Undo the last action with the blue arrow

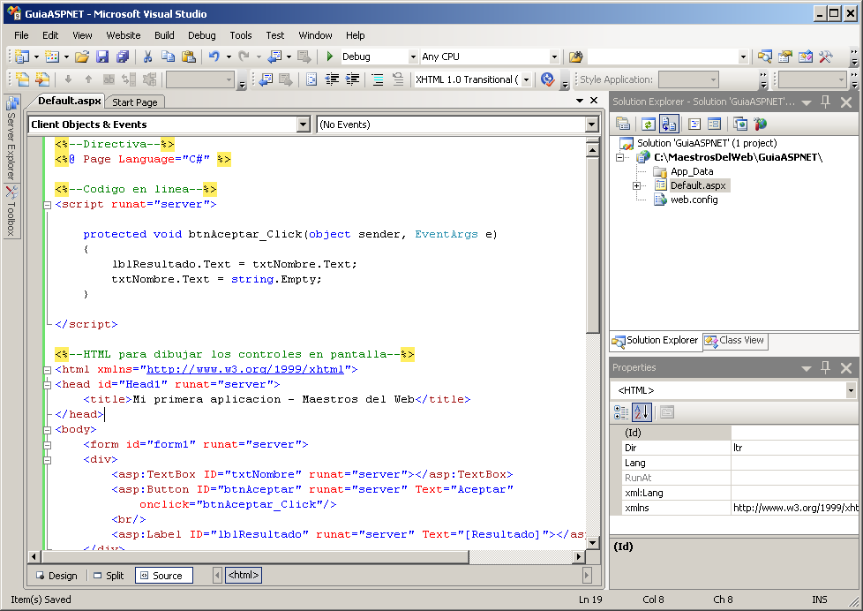click(x=214, y=57)
